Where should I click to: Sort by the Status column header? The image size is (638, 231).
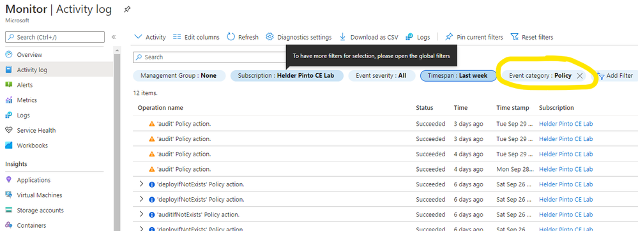pyautogui.click(x=425, y=108)
